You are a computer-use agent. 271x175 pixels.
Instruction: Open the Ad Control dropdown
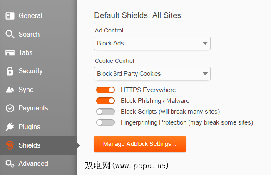pyautogui.click(x=152, y=43)
